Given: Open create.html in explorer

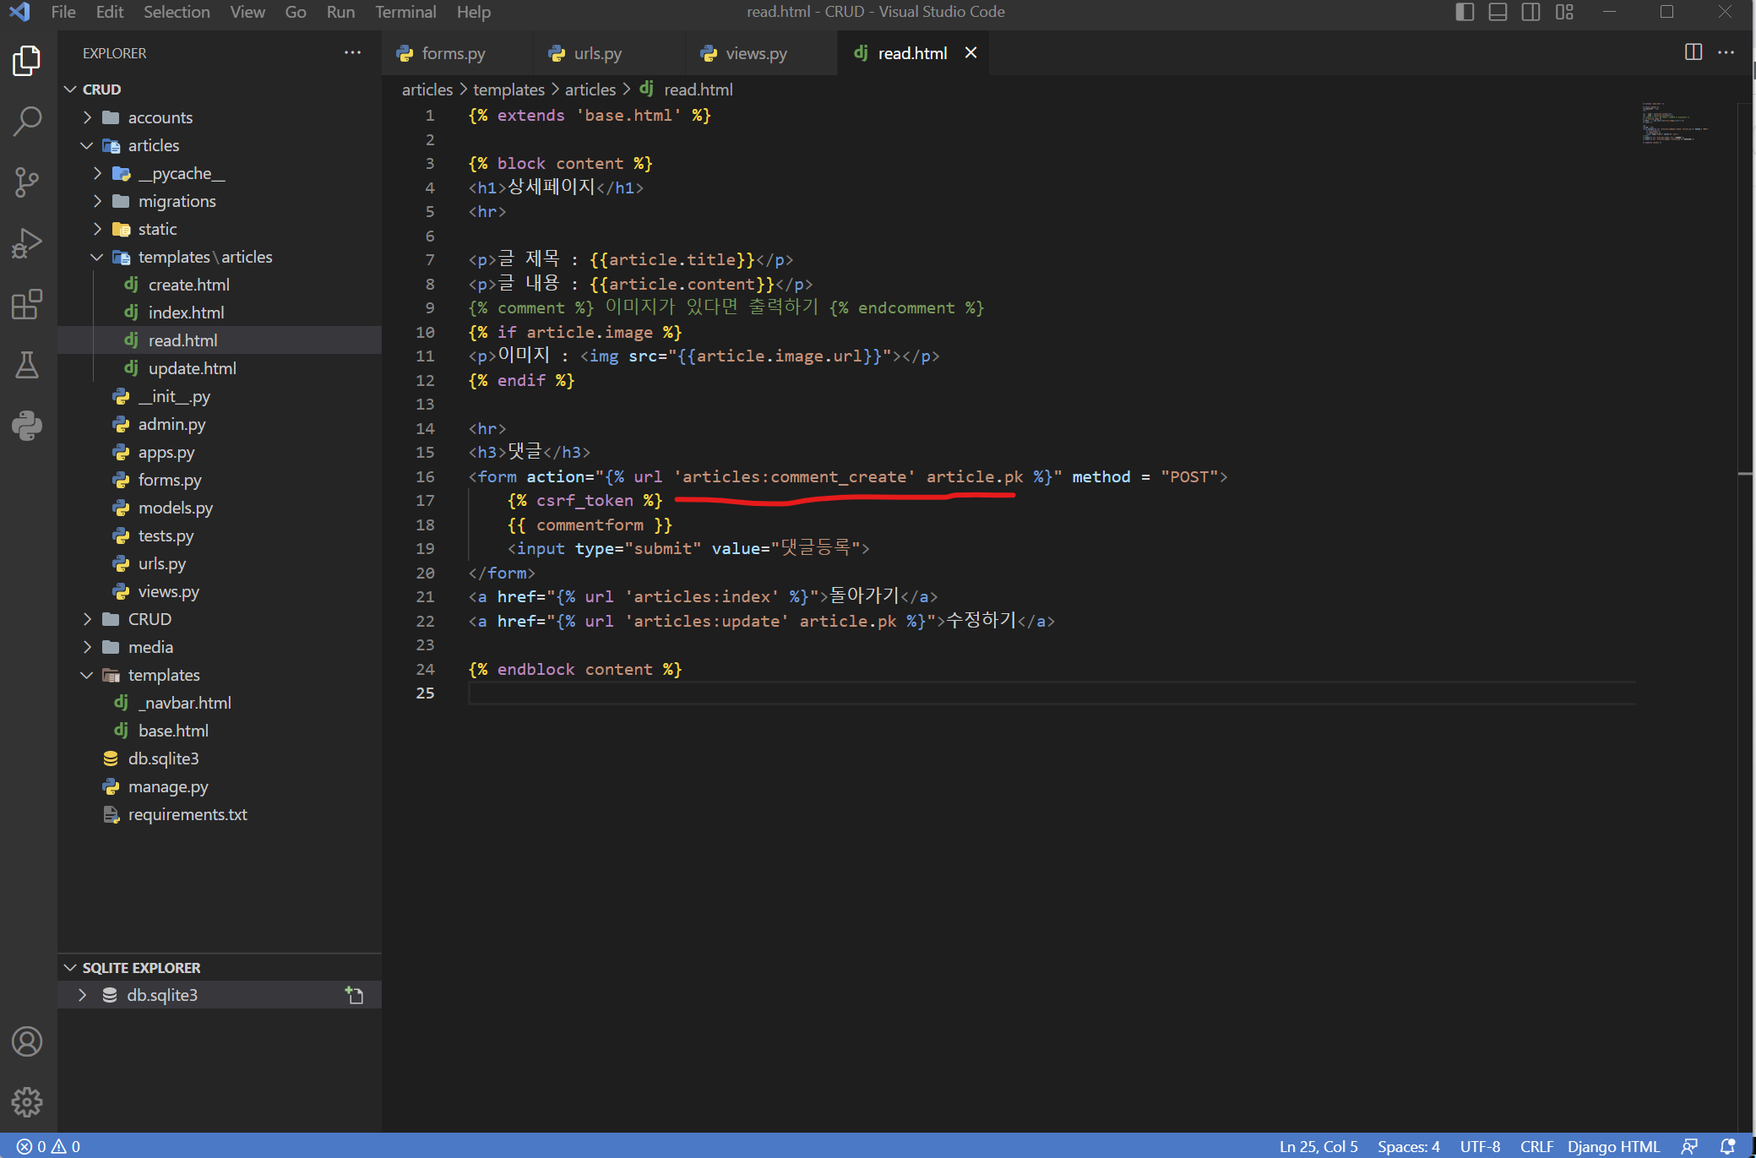Looking at the screenshot, I should point(188,285).
